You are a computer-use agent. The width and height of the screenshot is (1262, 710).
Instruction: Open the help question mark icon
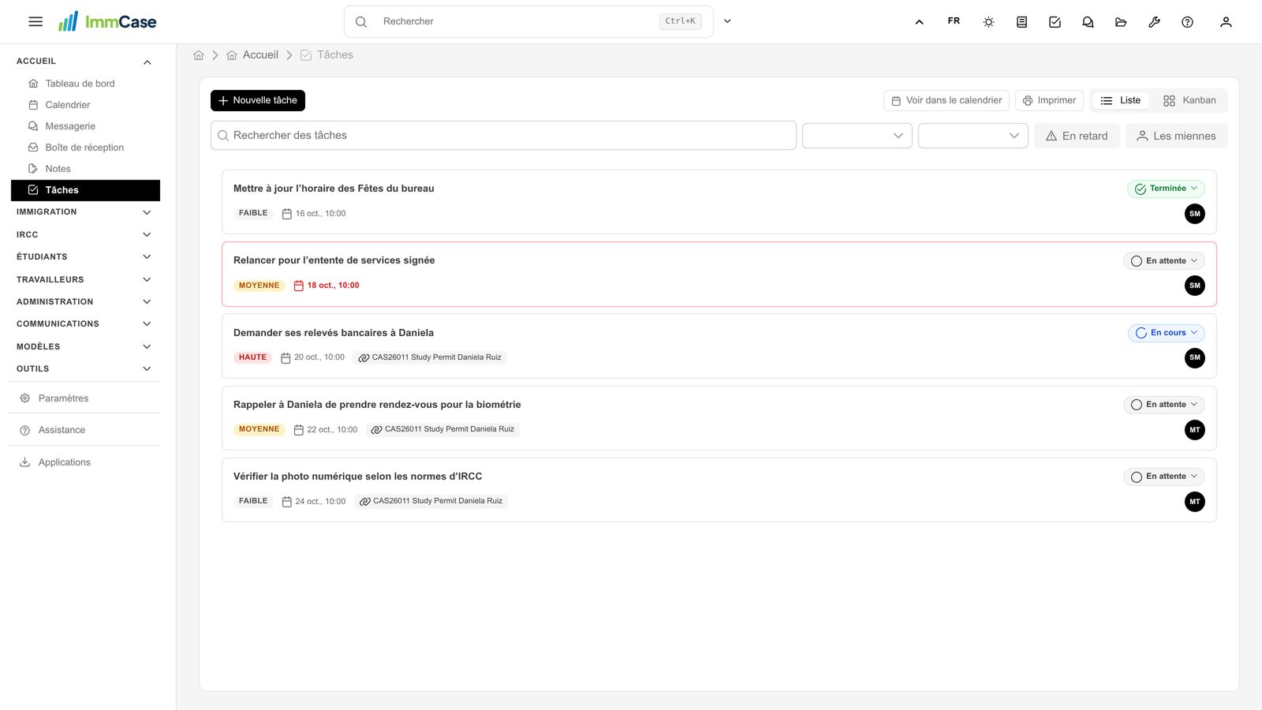pos(1187,22)
